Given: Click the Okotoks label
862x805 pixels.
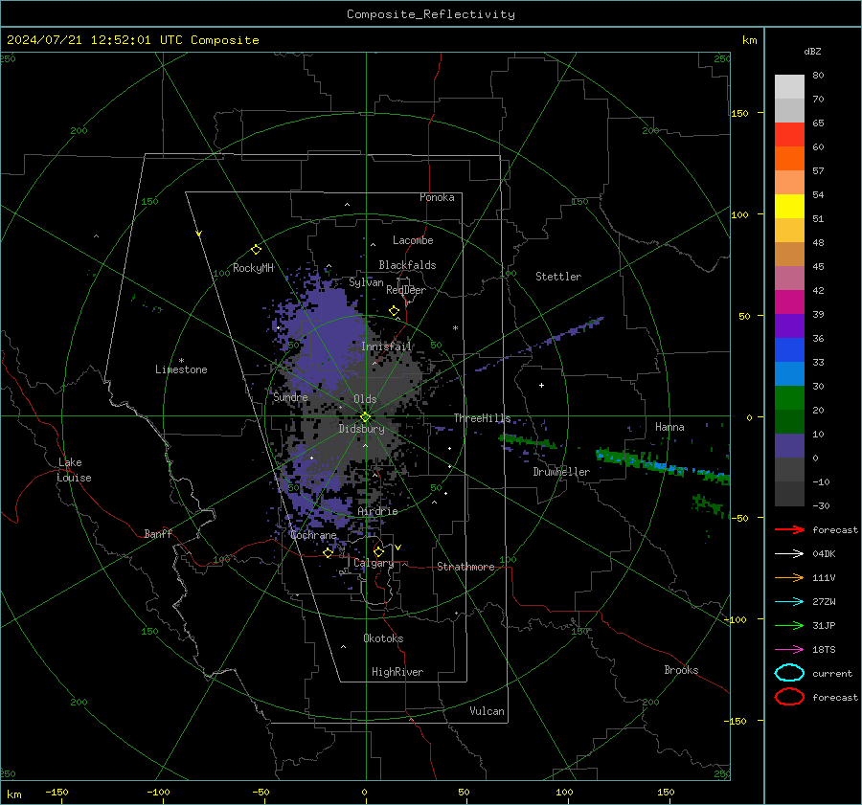Looking at the screenshot, I should point(383,638).
